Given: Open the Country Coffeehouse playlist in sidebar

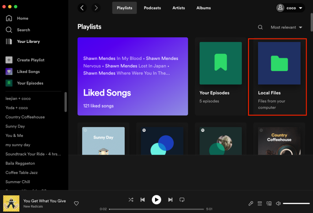Looking at the screenshot, I should (x=25, y=117).
